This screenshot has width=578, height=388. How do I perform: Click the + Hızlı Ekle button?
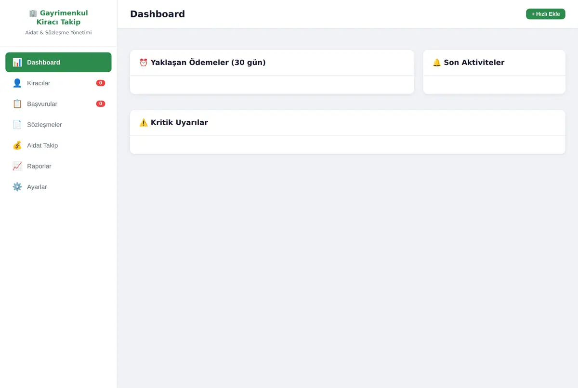(x=545, y=14)
